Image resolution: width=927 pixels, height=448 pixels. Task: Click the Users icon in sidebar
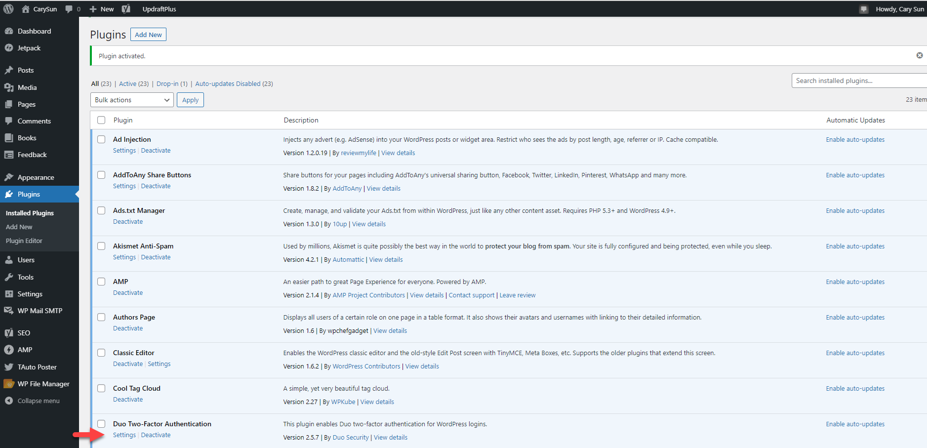(x=9, y=260)
